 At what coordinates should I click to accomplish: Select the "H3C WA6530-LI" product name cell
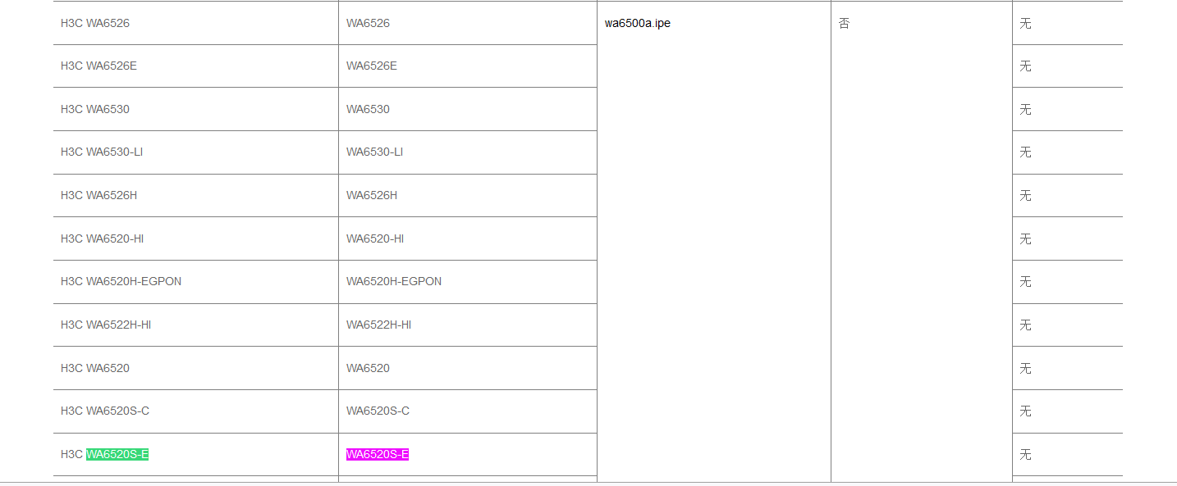tap(102, 152)
